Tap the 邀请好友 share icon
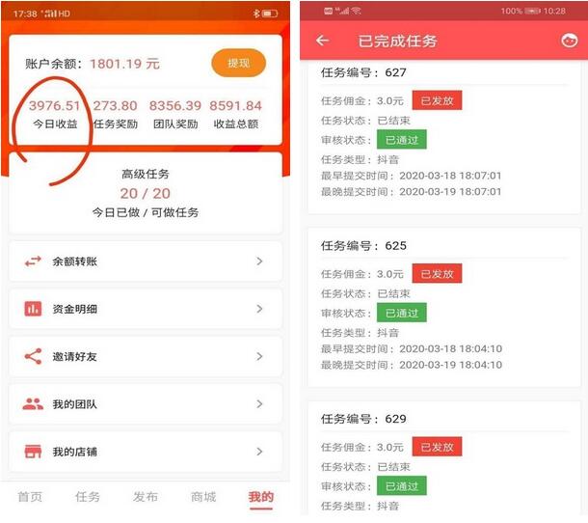 (x=33, y=356)
